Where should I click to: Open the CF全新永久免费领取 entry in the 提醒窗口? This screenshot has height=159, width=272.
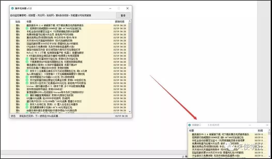(x=216, y=156)
